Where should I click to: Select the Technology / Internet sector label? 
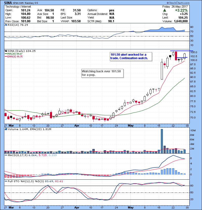click(x=18, y=7)
